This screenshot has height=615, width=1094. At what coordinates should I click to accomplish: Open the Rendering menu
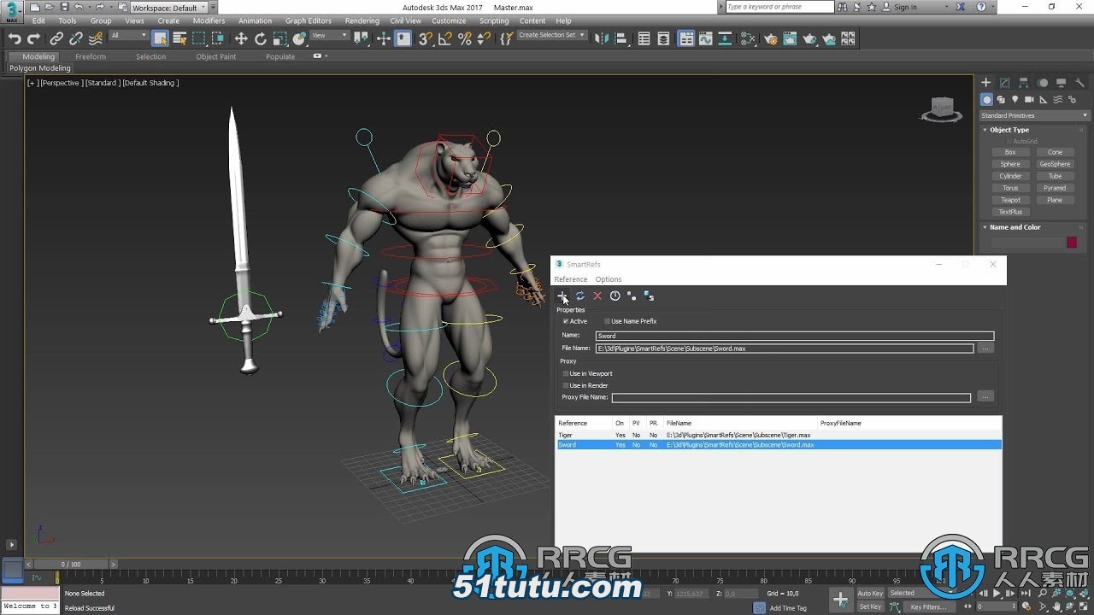pos(362,20)
